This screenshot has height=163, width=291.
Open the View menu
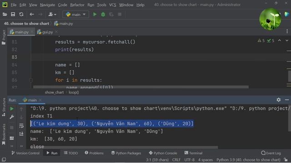[33, 5]
